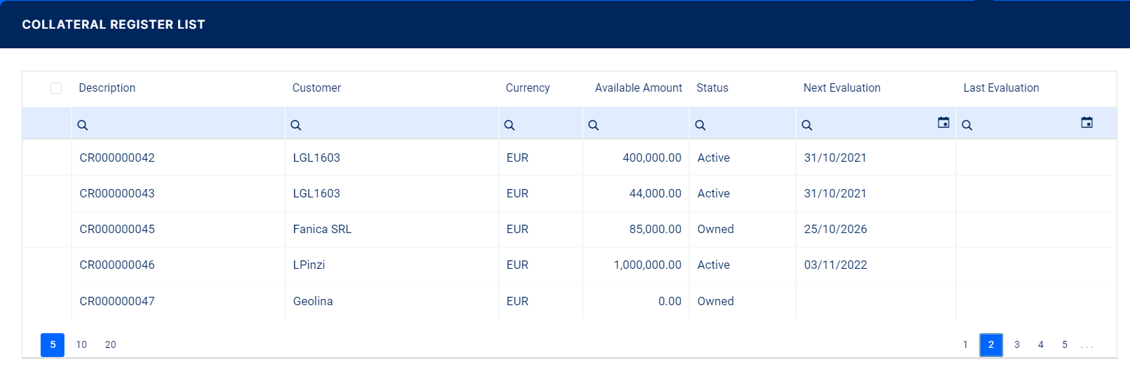Click the Description column search icon
The width and height of the screenshot is (1130, 371).
(83, 125)
